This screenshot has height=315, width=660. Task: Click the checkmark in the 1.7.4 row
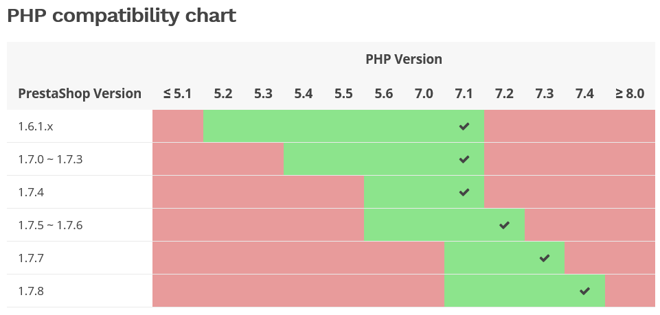coord(464,192)
